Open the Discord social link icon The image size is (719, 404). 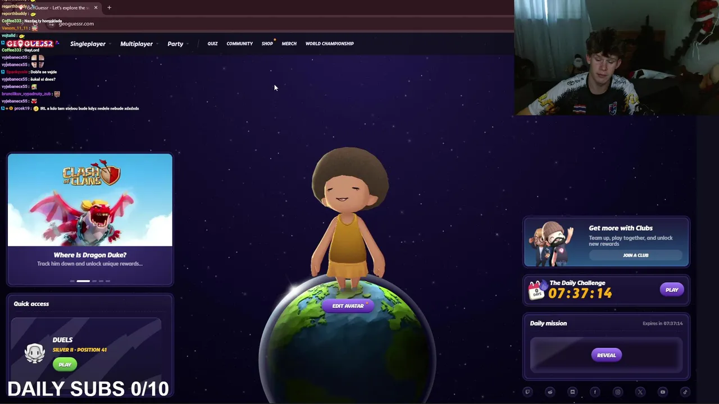pos(572,392)
